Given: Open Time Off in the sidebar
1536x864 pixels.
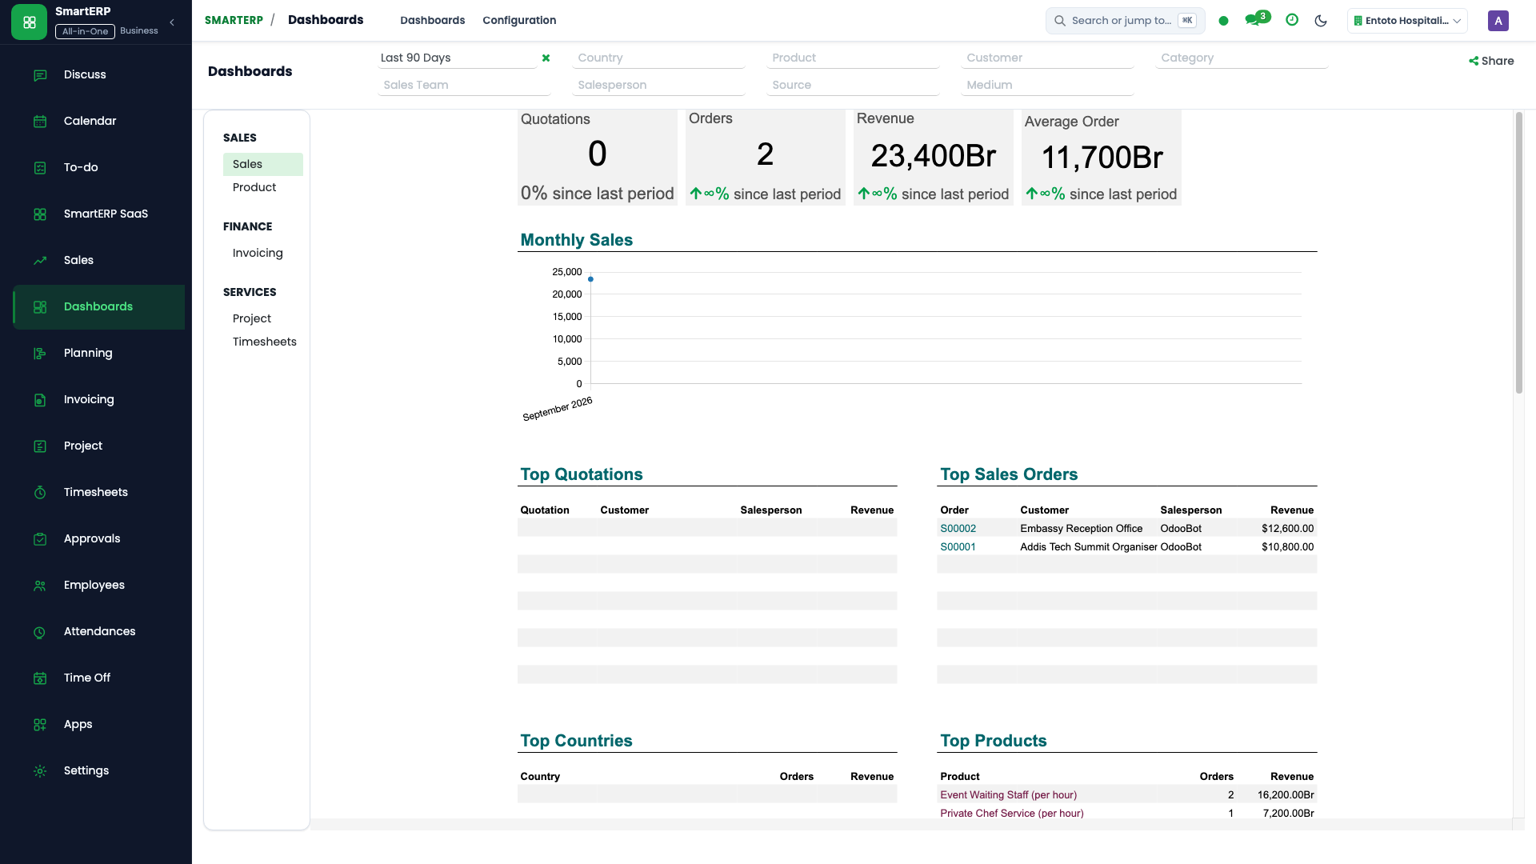Looking at the screenshot, I should click(x=98, y=678).
